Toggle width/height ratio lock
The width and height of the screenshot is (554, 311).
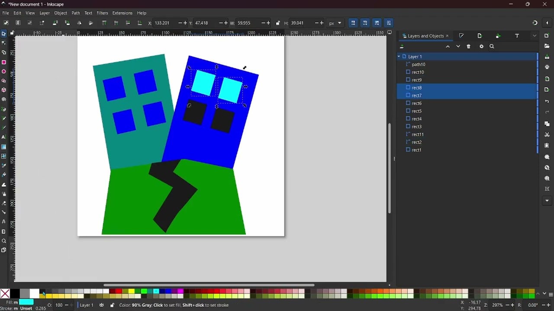coord(278,23)
